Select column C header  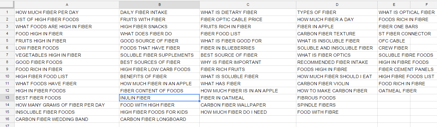[248, 5]
